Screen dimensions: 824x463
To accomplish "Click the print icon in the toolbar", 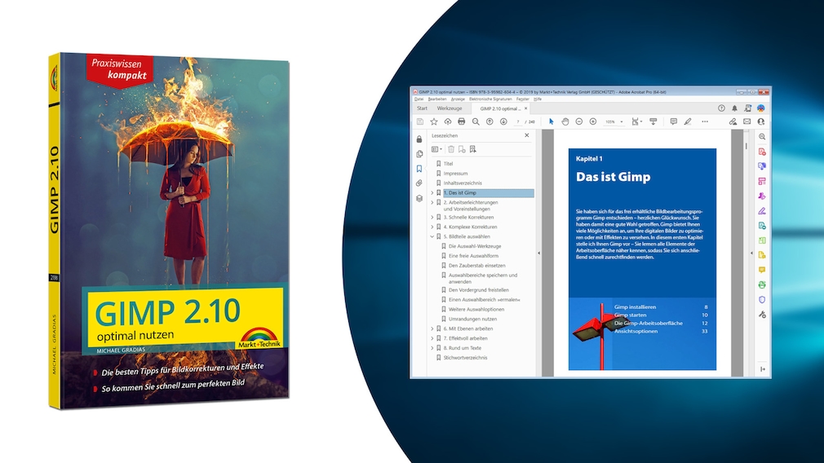I will [462, 121].
